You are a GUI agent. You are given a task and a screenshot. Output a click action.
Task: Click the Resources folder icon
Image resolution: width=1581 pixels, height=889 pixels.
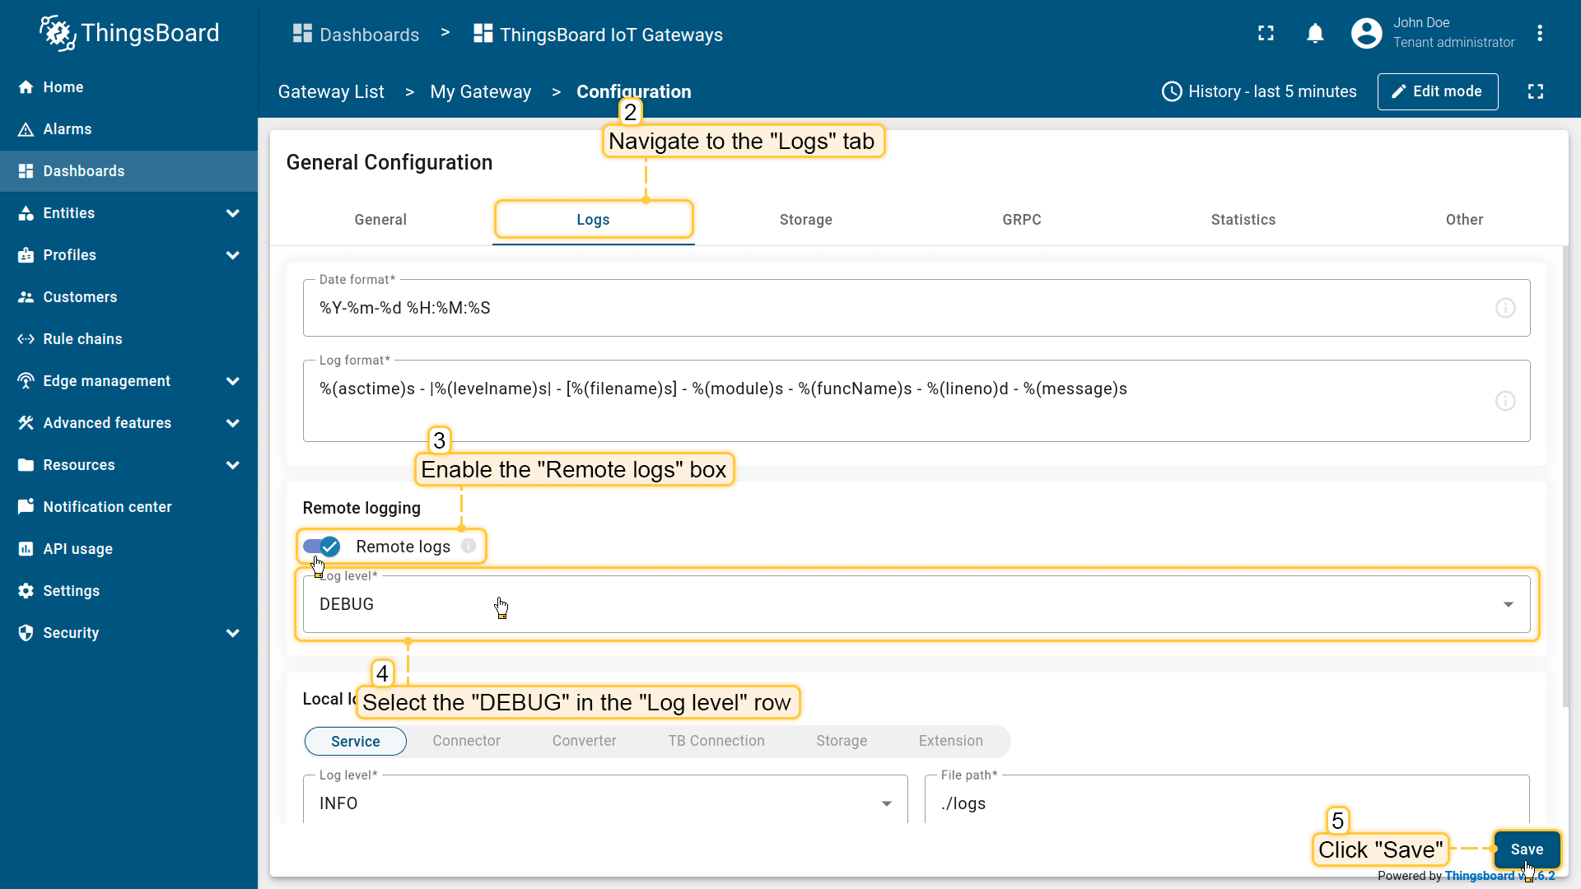(x=26, y=465)
